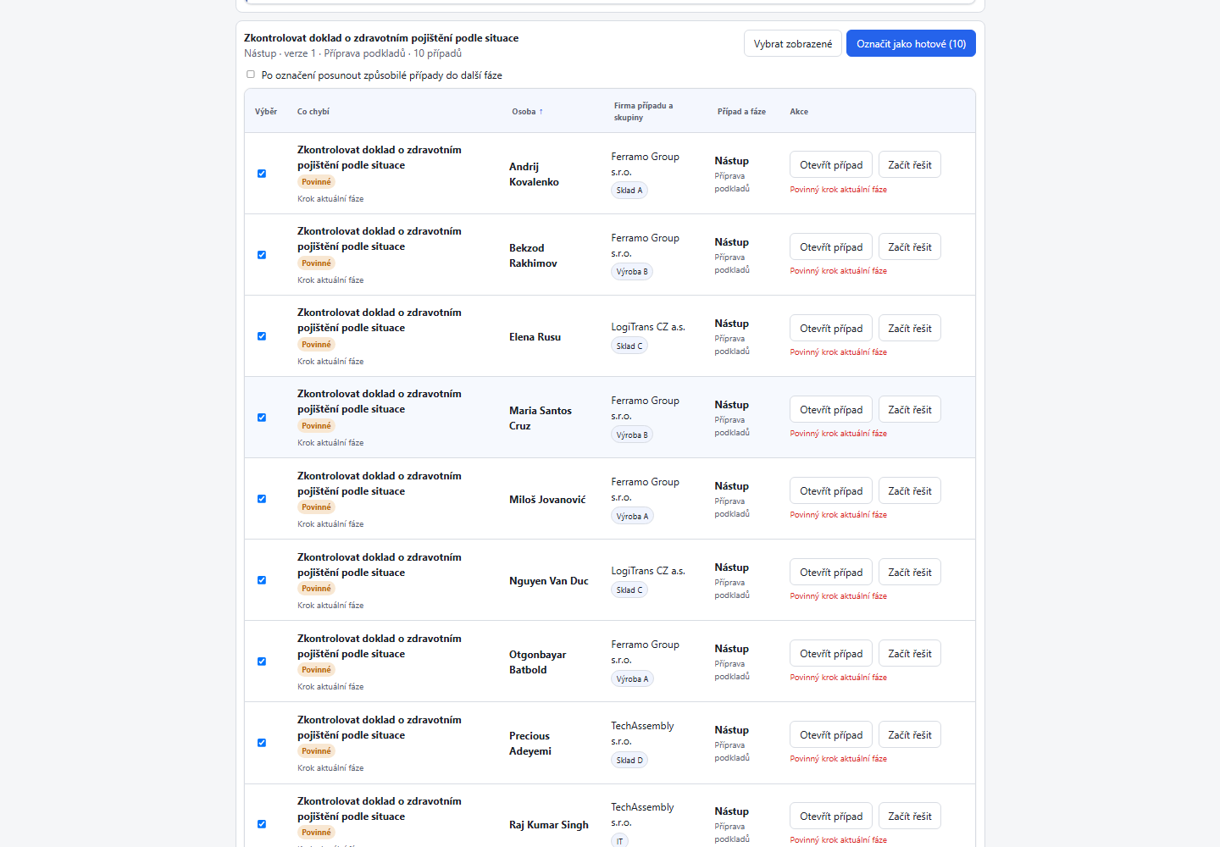
Task: Select the name 'Precious Adeyemi'
Action: [x=530, y=744]
